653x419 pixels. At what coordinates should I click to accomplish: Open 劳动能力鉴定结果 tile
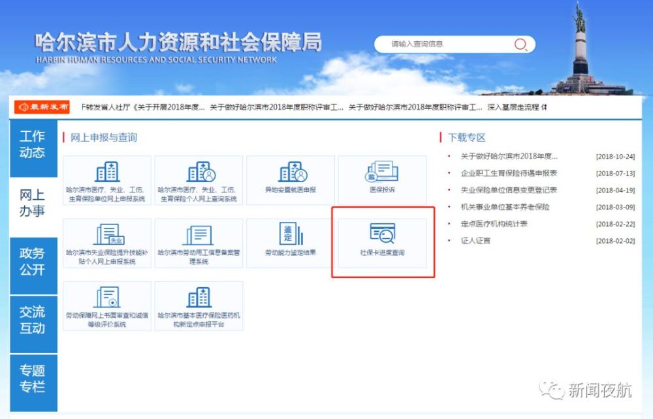(291, 243)
